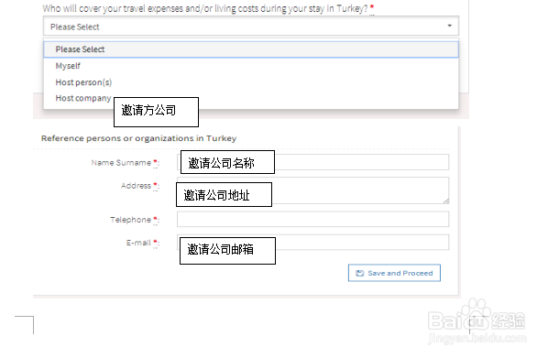Image resolution: width=559 pixels, height=358 pixels.
Task: Click the Name Surname input field
Action: 313,162
